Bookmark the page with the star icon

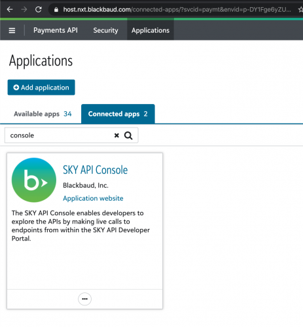click(x=300, y=9)
